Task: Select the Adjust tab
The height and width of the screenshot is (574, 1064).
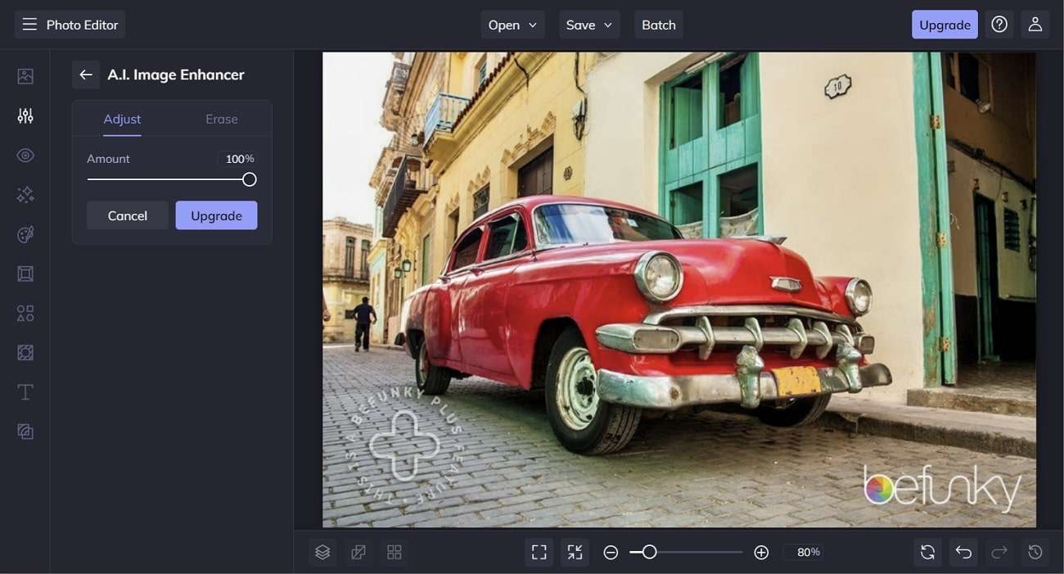Action: 122,119
